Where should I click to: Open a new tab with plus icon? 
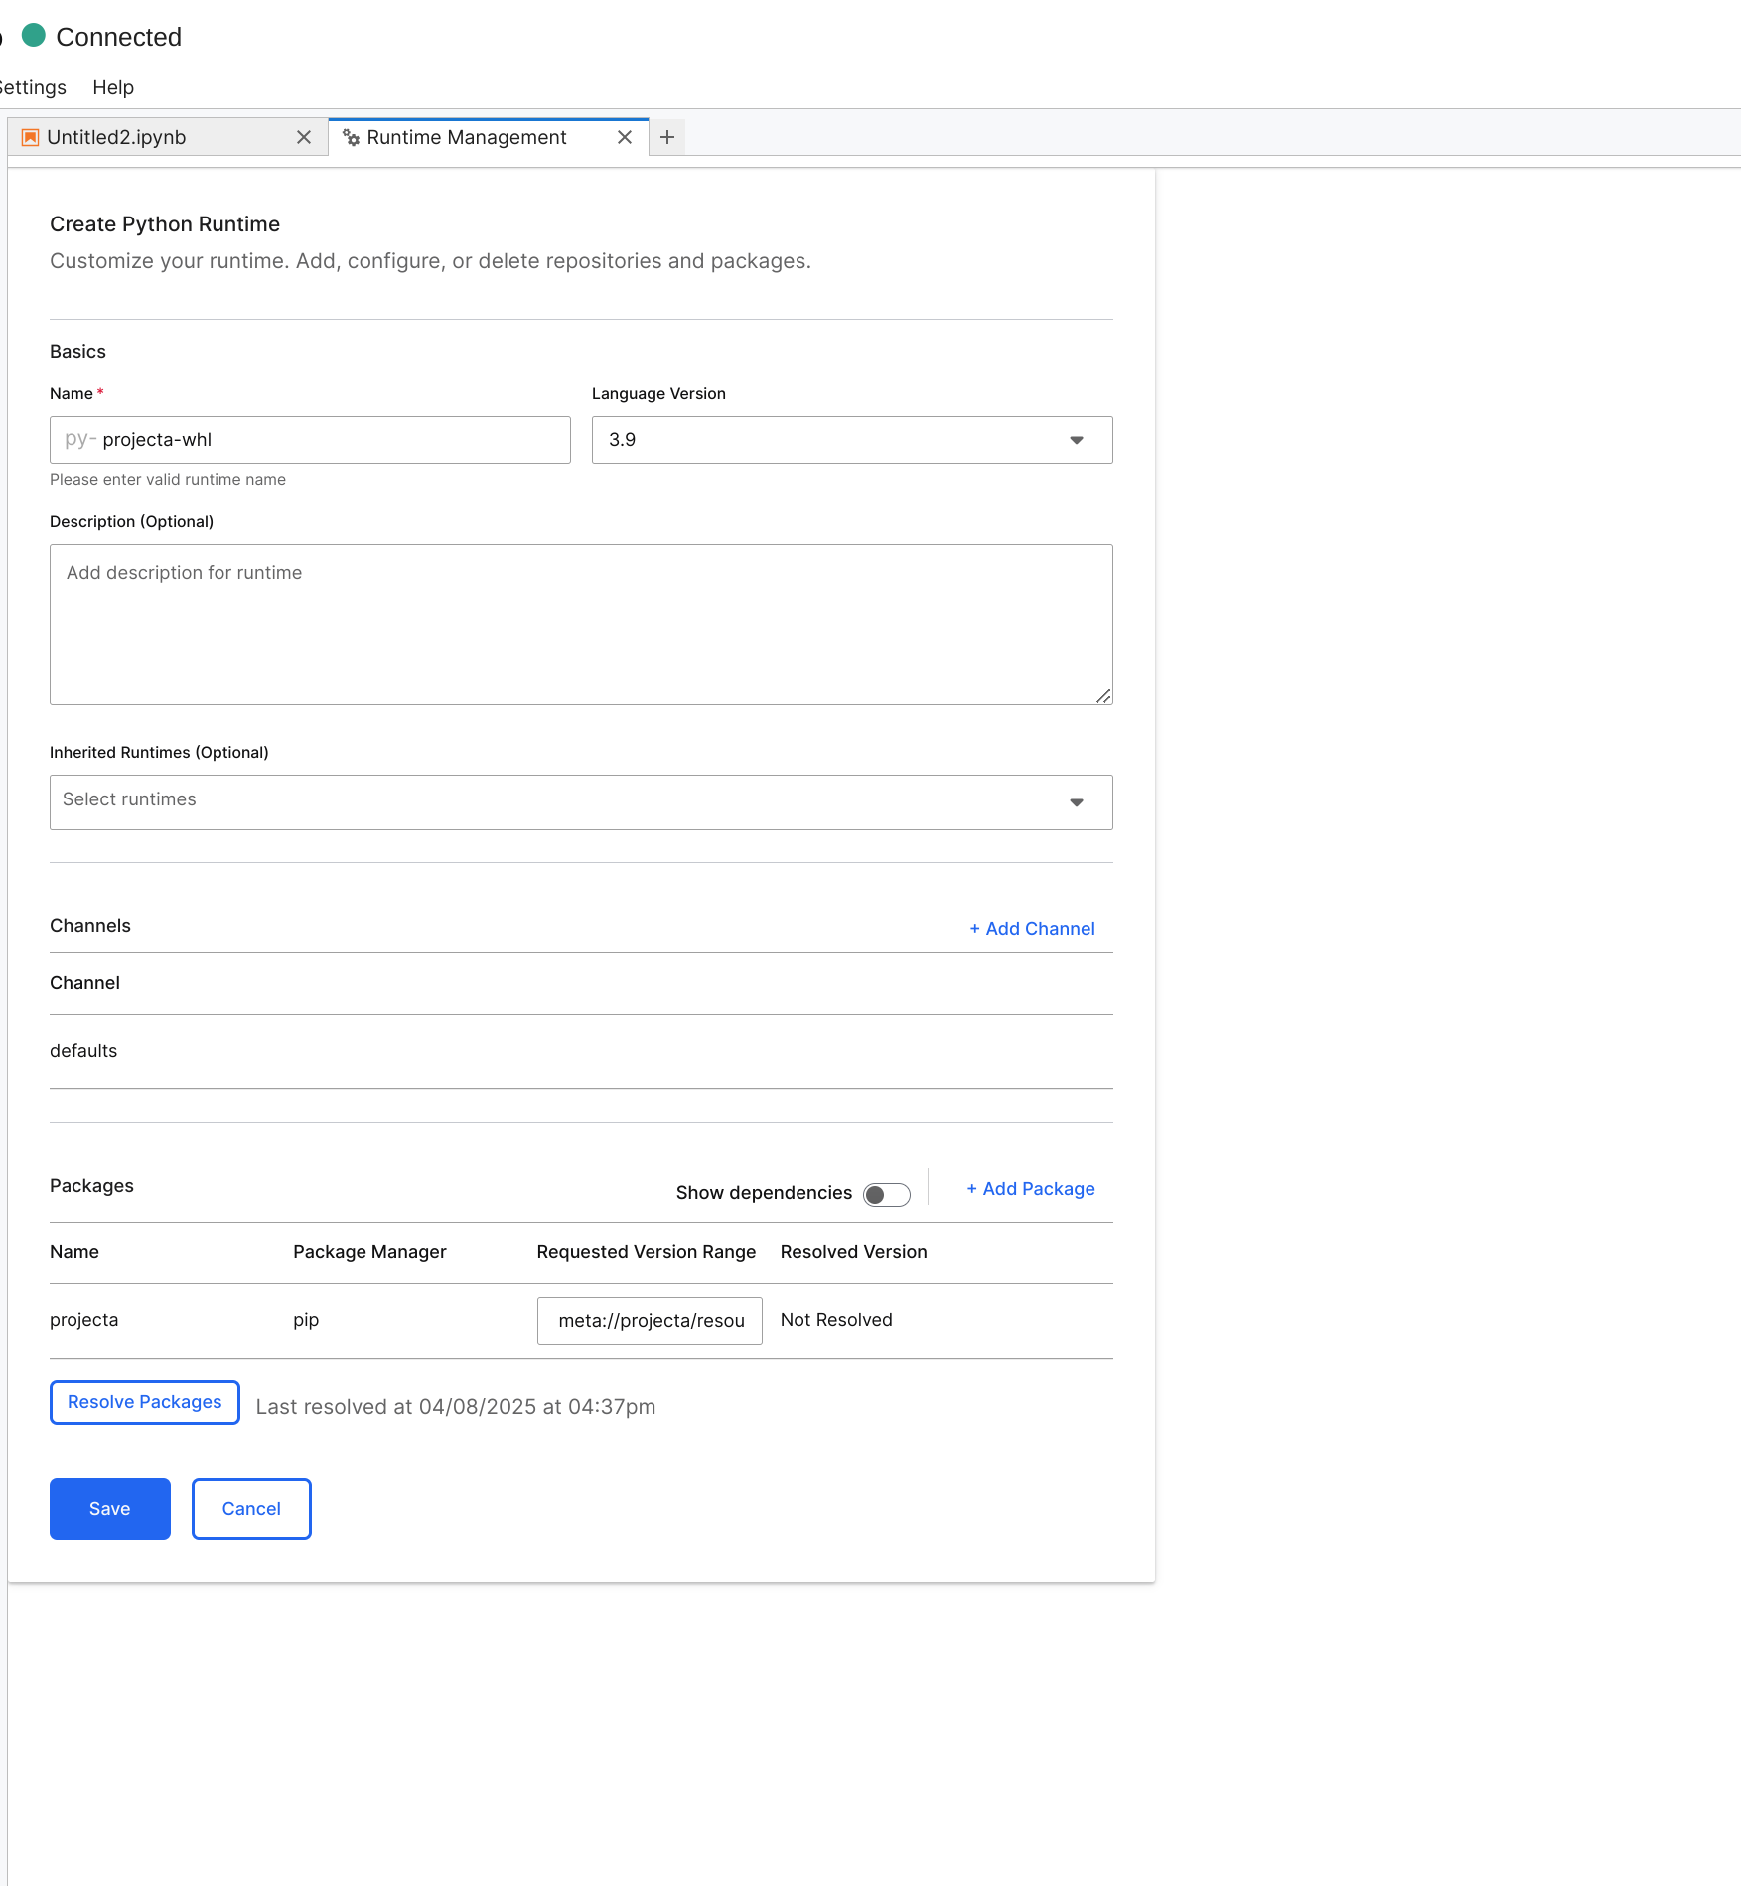[x=667, y=137]
